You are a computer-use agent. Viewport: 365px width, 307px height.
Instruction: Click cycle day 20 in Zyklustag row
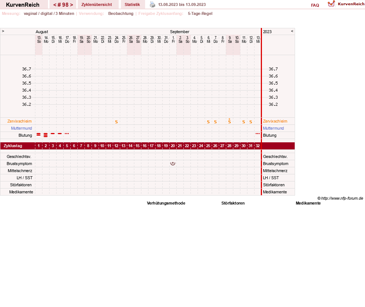point(173,146)
